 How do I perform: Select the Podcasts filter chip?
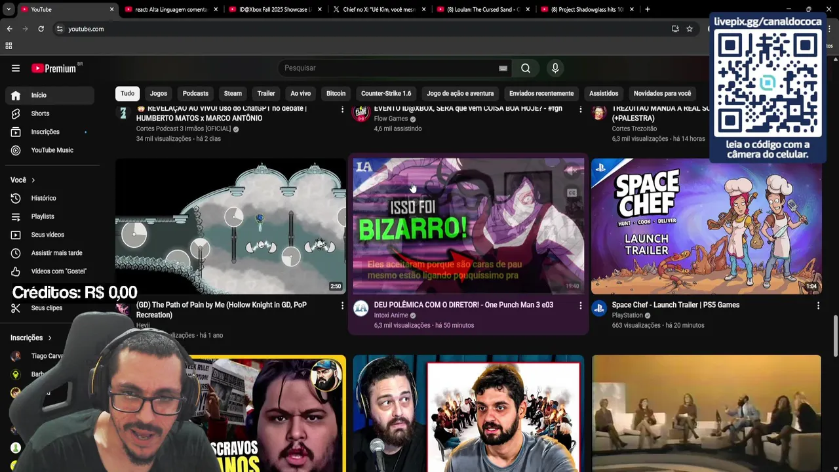pos(195,93)
